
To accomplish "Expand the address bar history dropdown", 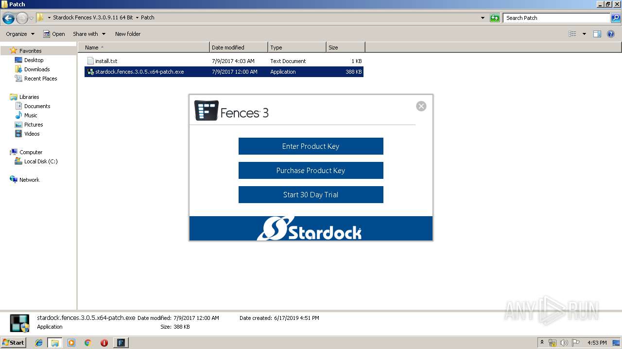I will click(483, 18).
